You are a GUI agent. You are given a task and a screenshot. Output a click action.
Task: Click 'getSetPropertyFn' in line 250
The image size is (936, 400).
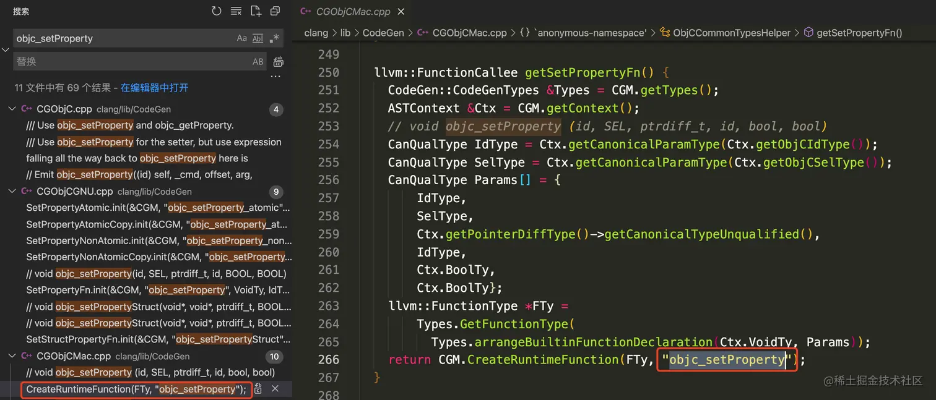click(583, 72)
